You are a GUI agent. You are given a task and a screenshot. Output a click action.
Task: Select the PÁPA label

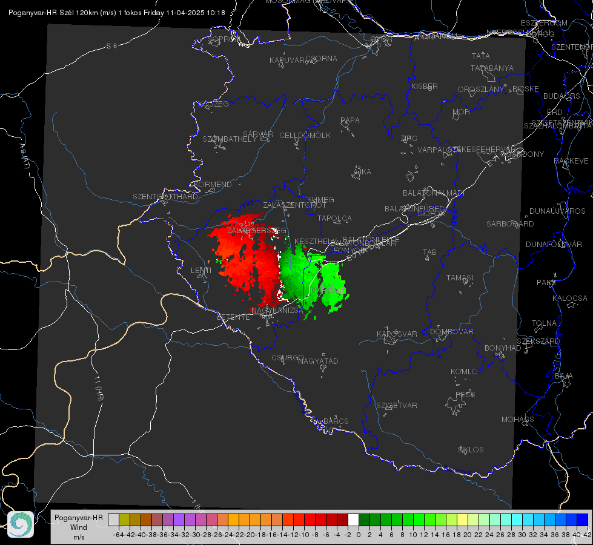[350, 120]
